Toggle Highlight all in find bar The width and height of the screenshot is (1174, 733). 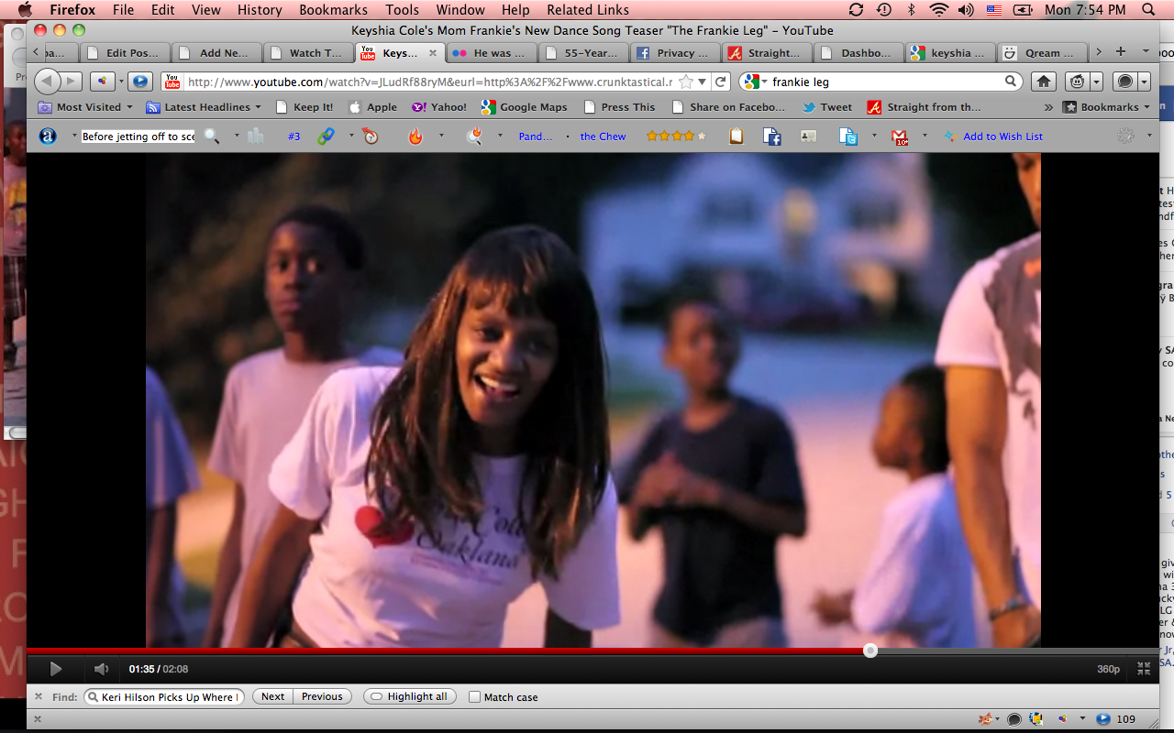click(408, 697)
